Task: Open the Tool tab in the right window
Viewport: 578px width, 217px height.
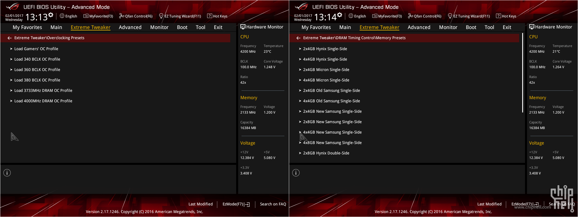Action: [489, 27]
